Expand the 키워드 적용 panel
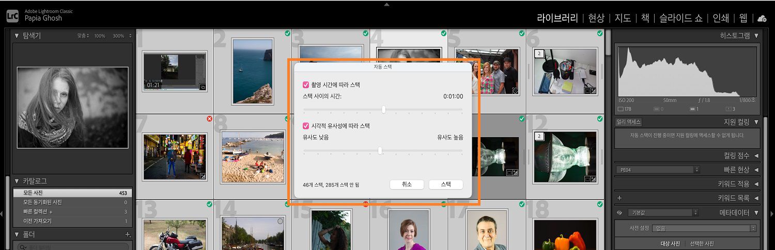This screenshot has height=250, width=775. pos(756,184)
